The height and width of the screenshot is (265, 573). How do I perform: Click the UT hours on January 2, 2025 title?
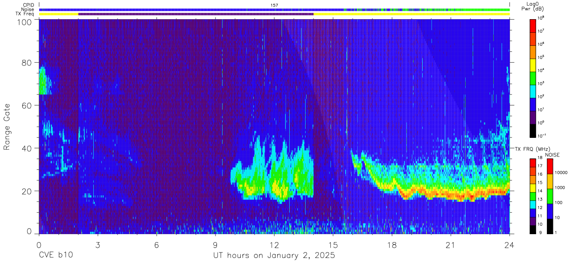click(x=274, y=256)
